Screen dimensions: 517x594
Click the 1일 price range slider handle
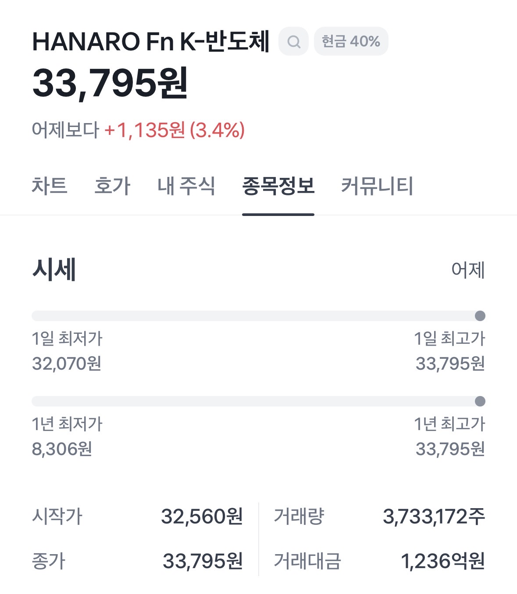point(480,316)
